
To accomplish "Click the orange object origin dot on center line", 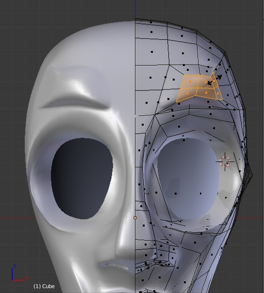I will point(135,218).
